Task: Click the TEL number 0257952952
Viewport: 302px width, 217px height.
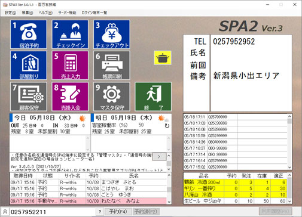Action: point(234,42)
